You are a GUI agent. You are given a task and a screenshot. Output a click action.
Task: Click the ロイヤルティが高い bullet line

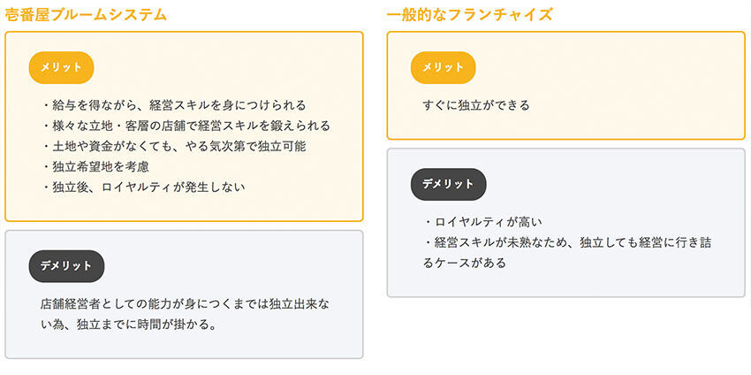point(482,221)
